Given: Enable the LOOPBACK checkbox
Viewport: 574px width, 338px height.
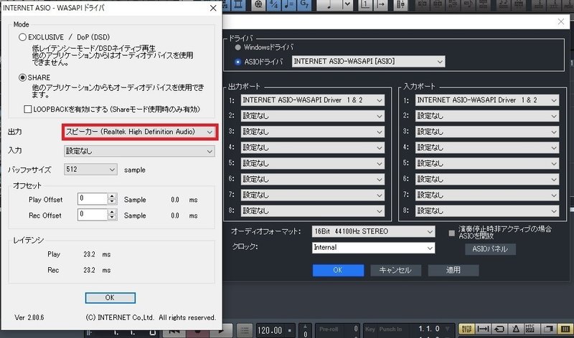Looking at the screenshot, I should [27, 110].
